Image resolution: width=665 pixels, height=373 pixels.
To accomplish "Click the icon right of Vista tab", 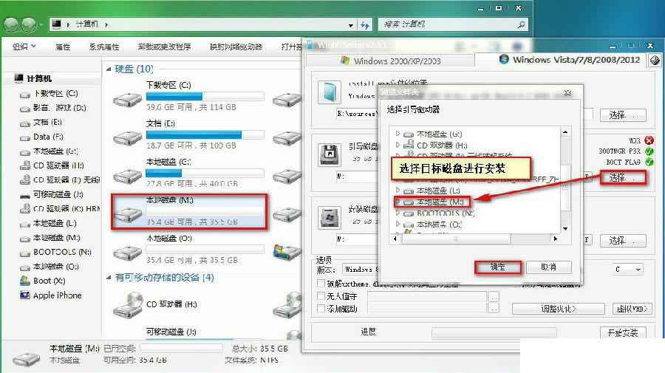I will [x=655, y=61].
